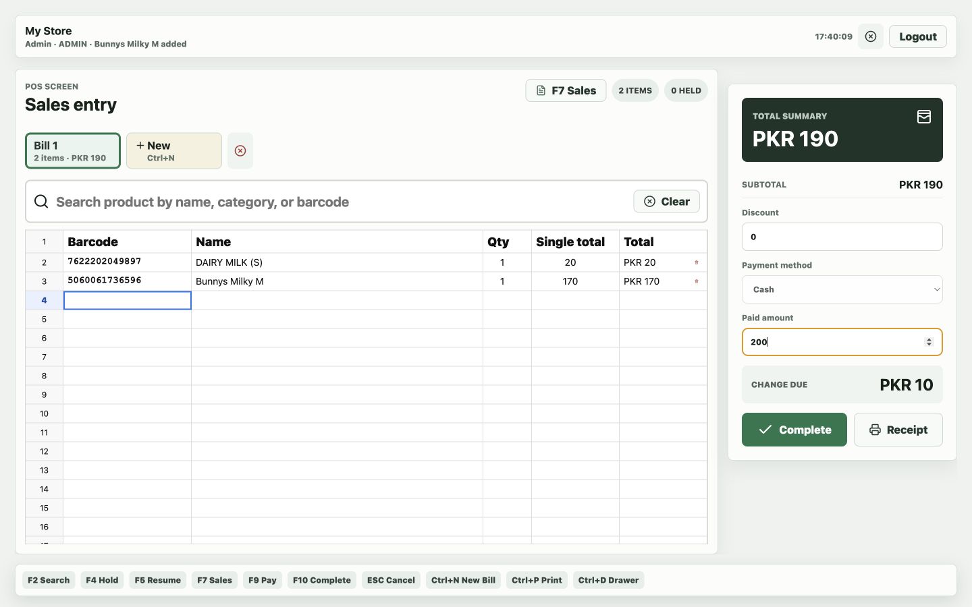Click F4 Hold shortcut chip
Image resolution: width=972 pixels, height=607 pixels.
102,580
